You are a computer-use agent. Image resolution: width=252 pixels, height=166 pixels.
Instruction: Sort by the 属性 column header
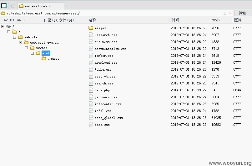pos(238,20)
